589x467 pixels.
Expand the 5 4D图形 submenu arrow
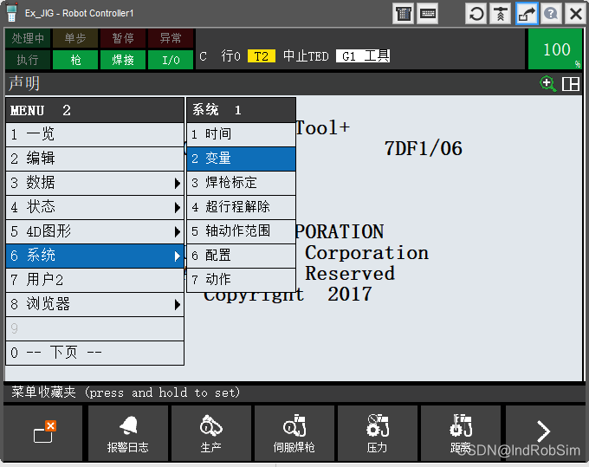point(178,232)
